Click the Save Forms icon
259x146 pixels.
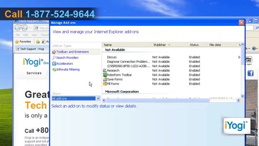click(105, 79)
